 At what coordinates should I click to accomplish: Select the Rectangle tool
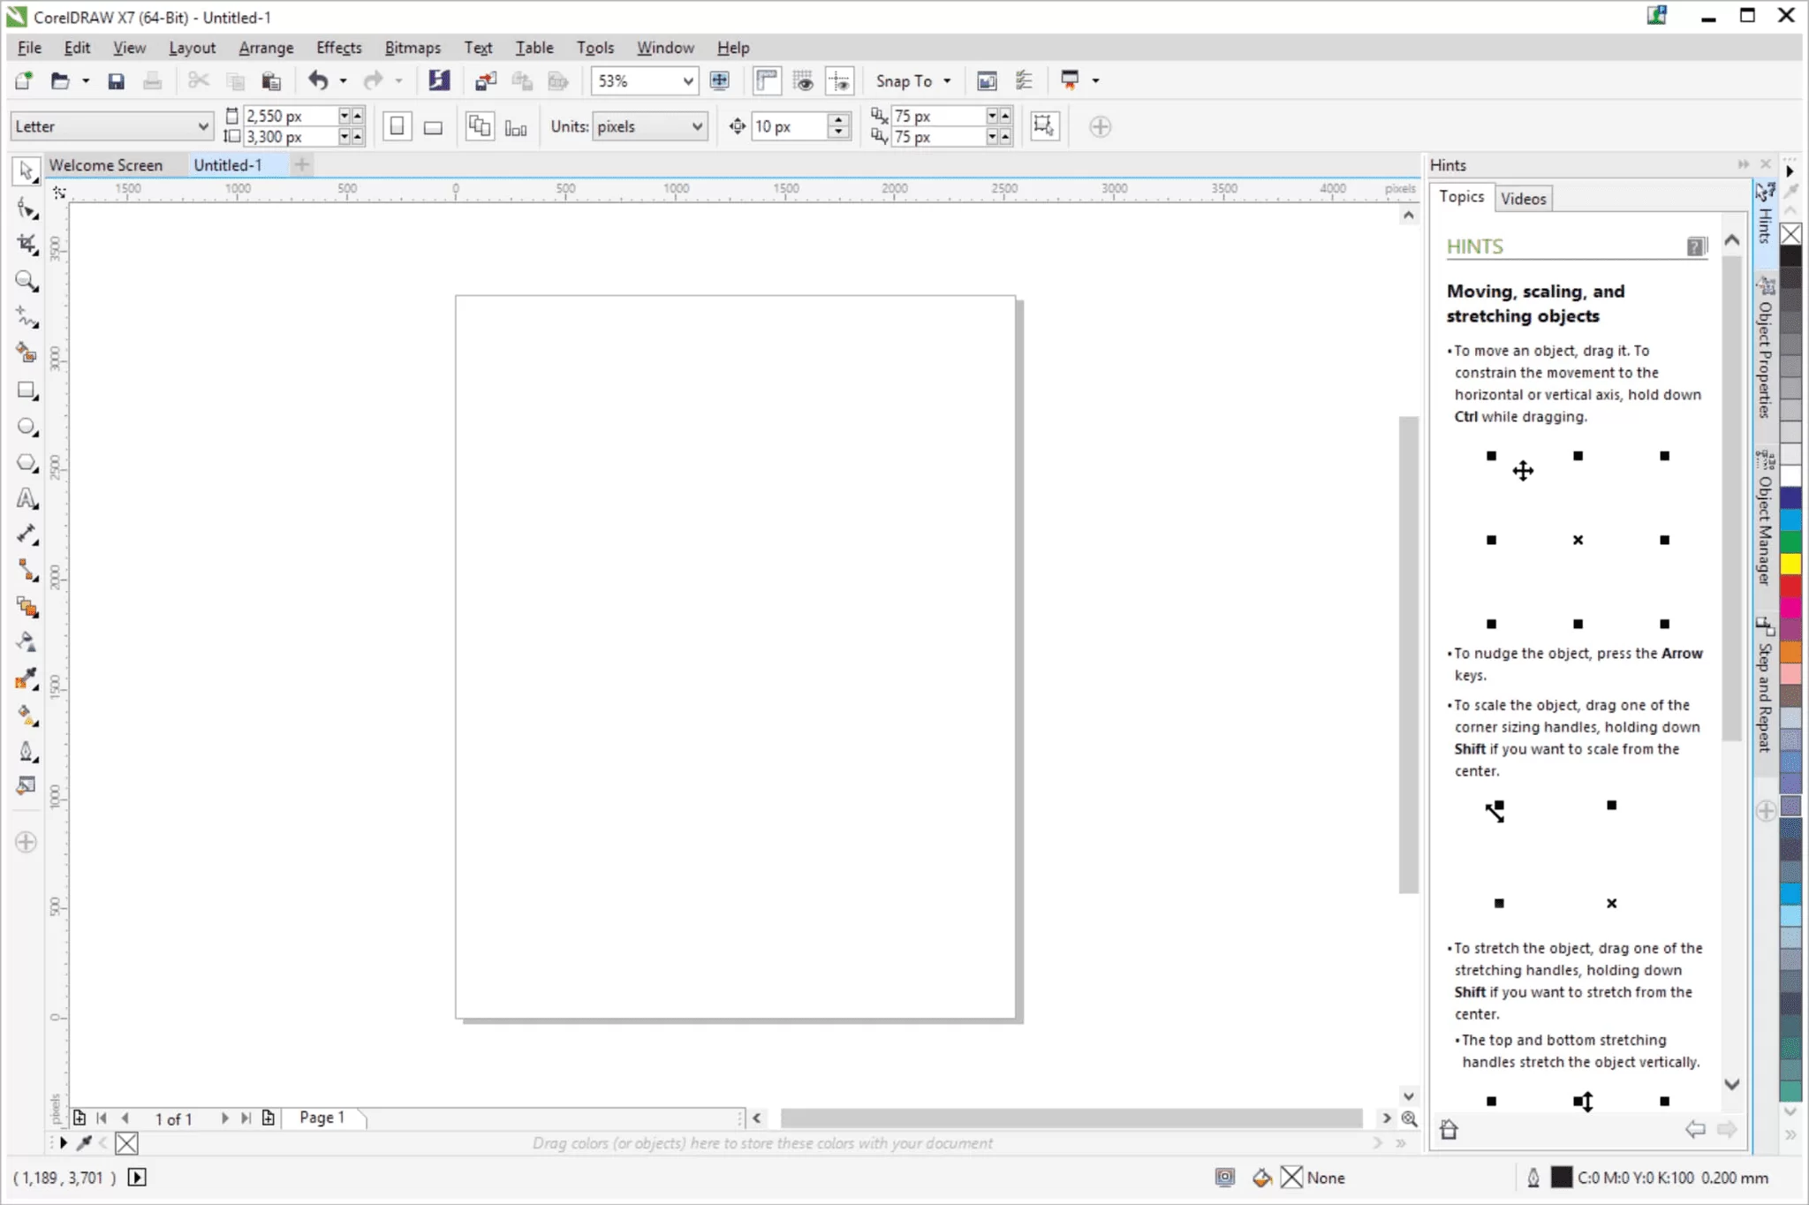[26, 390]
